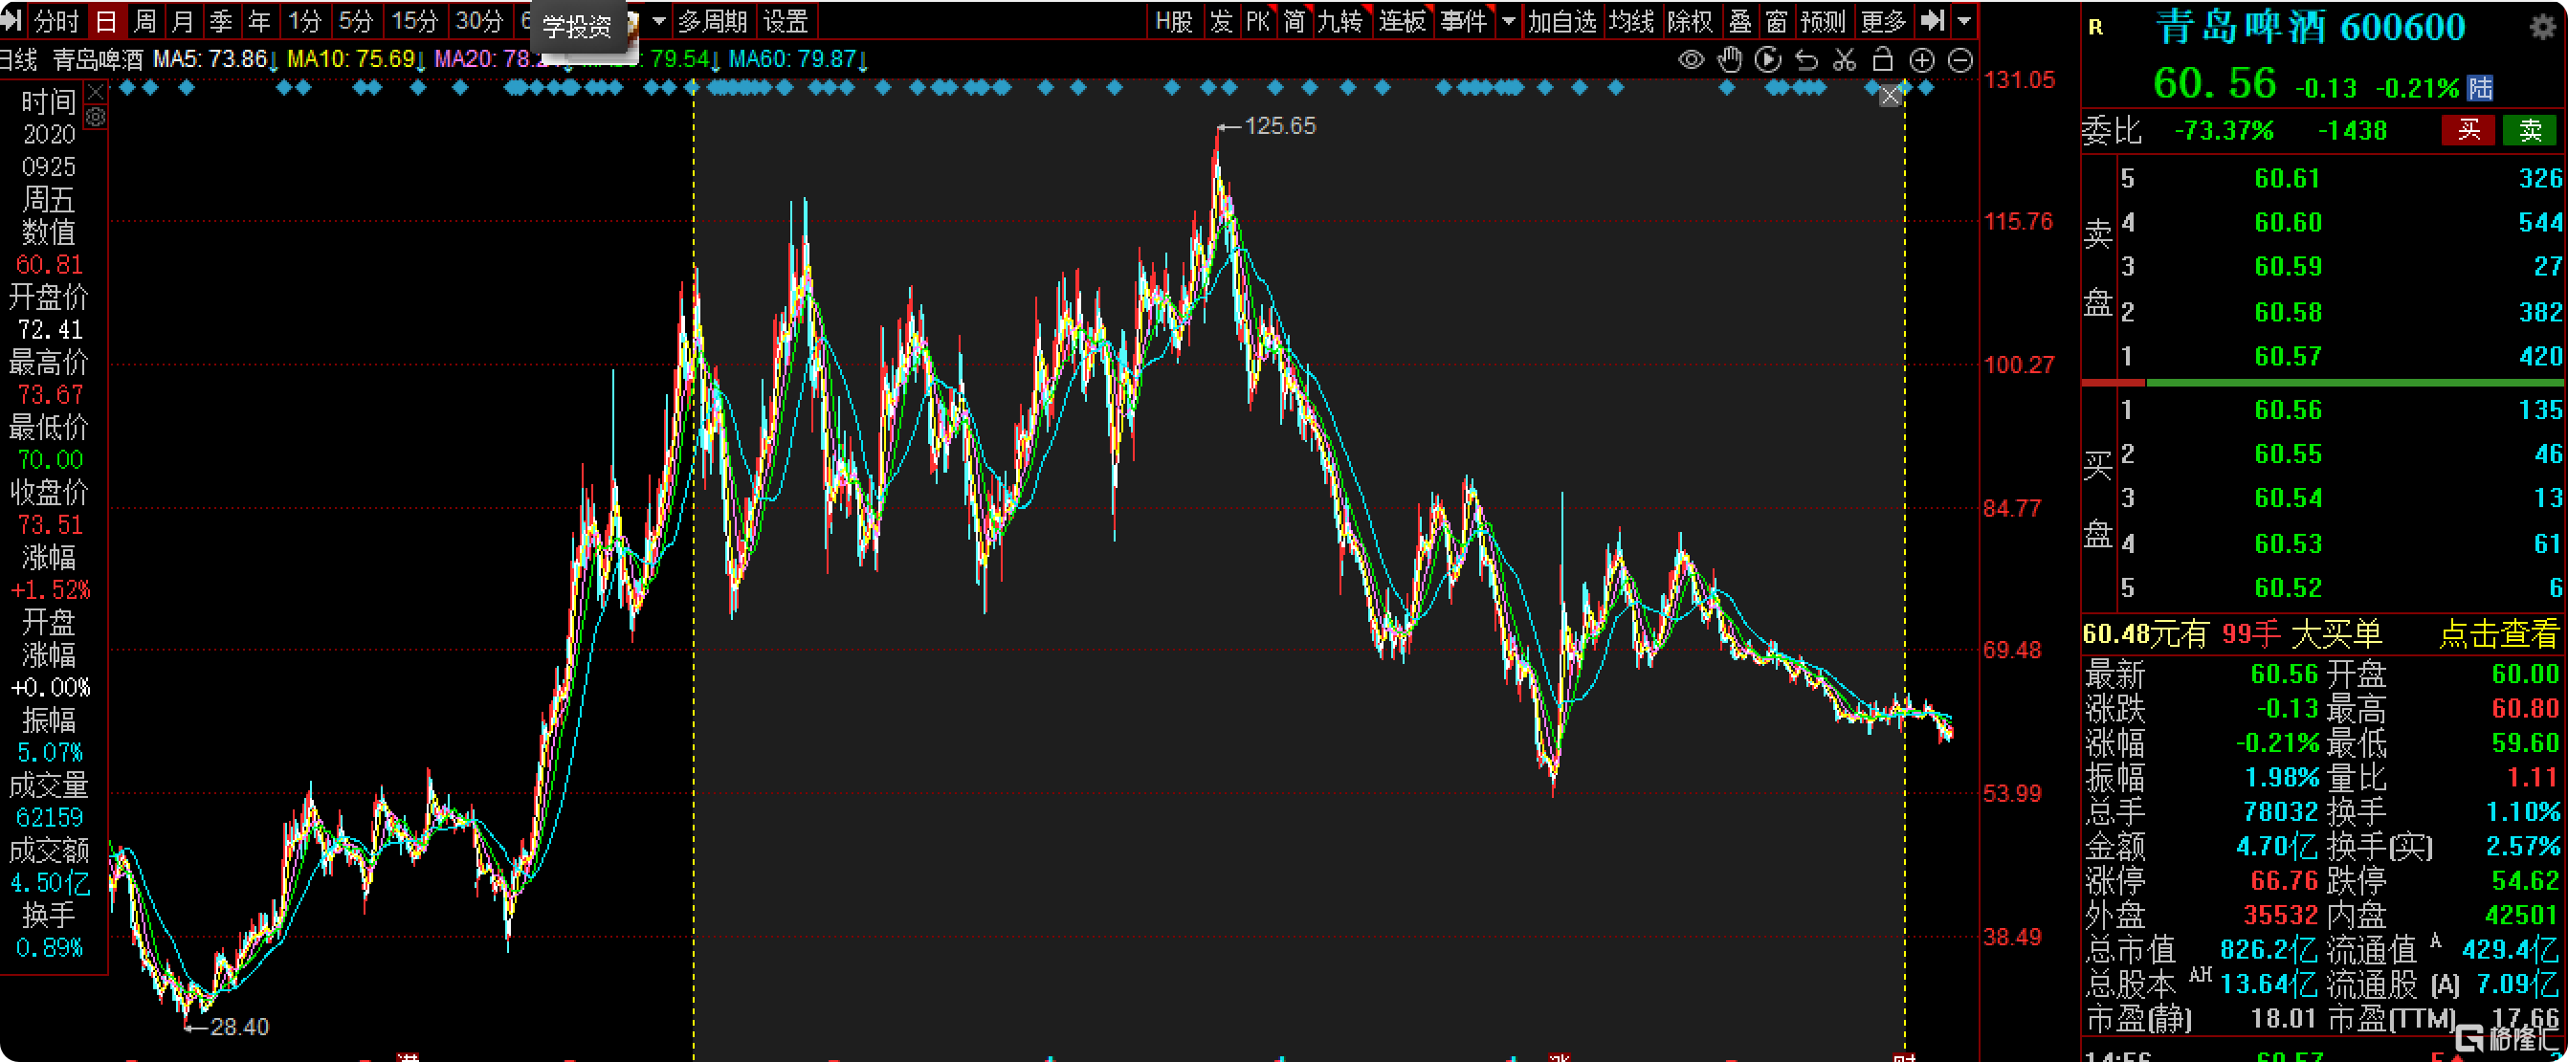The image size is (2568, 1062).
Task: Click 预测 forecast button
Action: click(1824, 21)
